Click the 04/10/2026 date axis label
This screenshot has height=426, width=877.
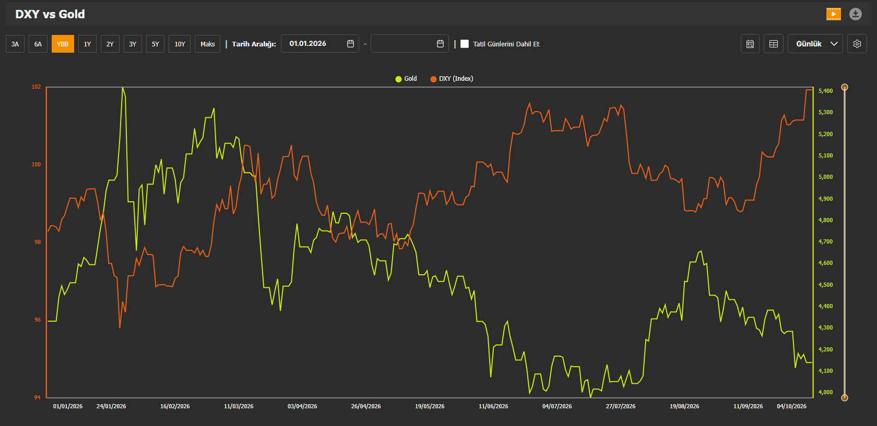point(791,406)
